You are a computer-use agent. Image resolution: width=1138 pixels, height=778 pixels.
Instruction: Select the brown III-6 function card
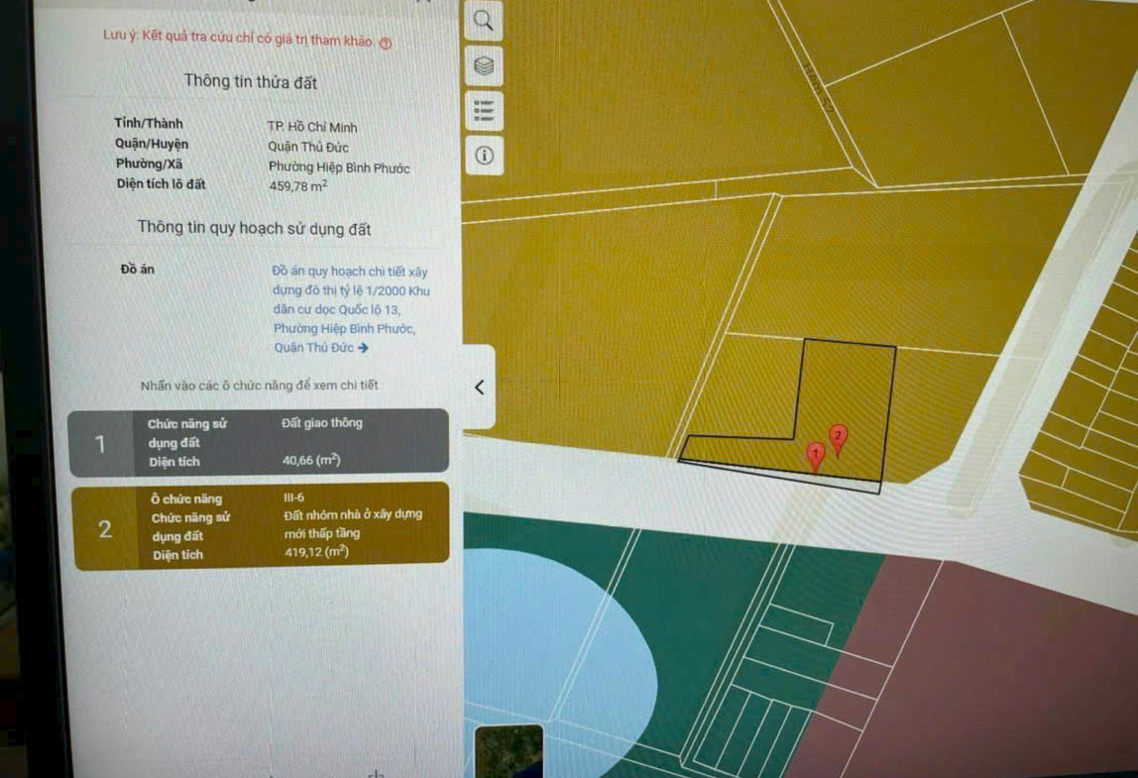tap(262, 526)
